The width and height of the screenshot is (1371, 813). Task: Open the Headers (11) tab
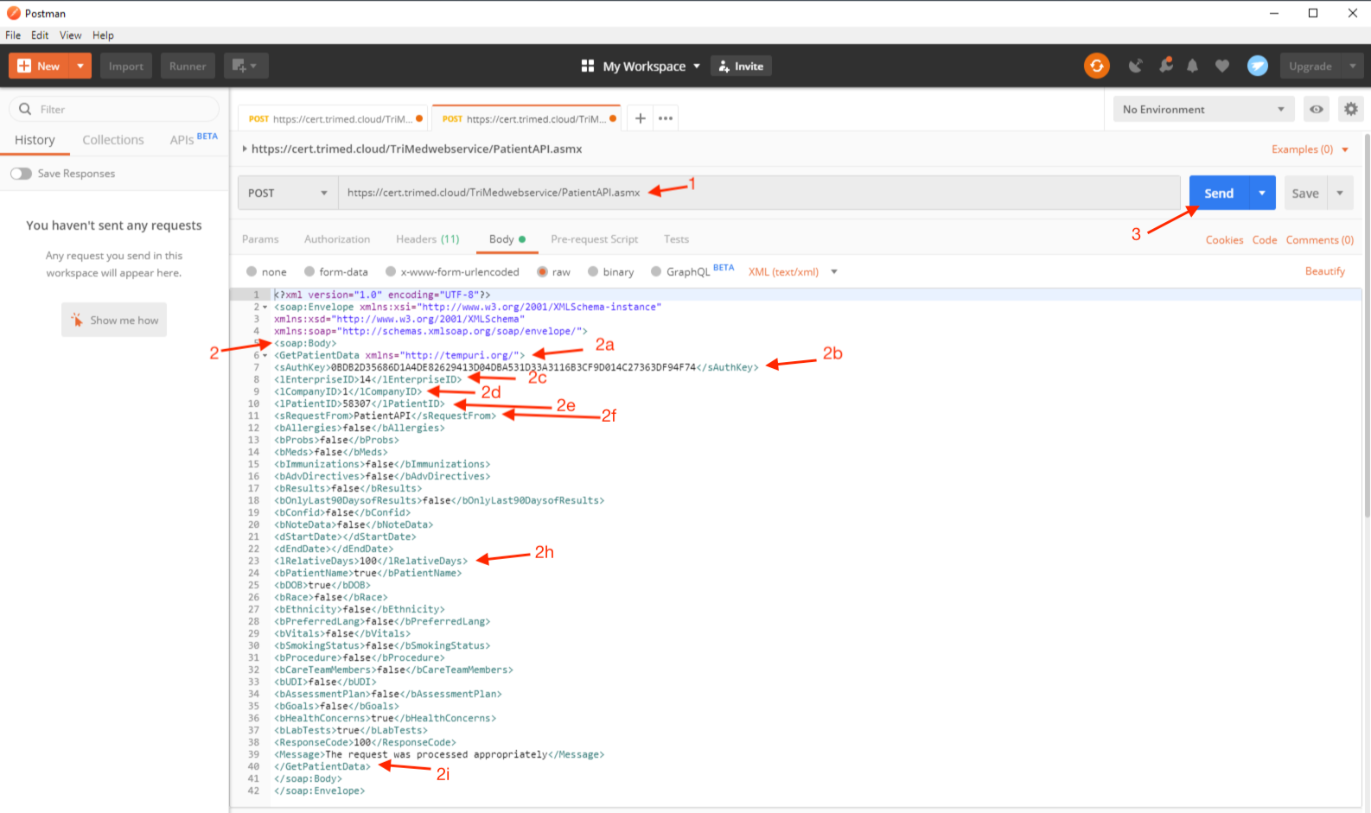point(428,239)
